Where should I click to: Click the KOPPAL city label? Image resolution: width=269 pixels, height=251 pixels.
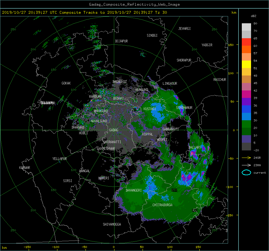point(148,134)
